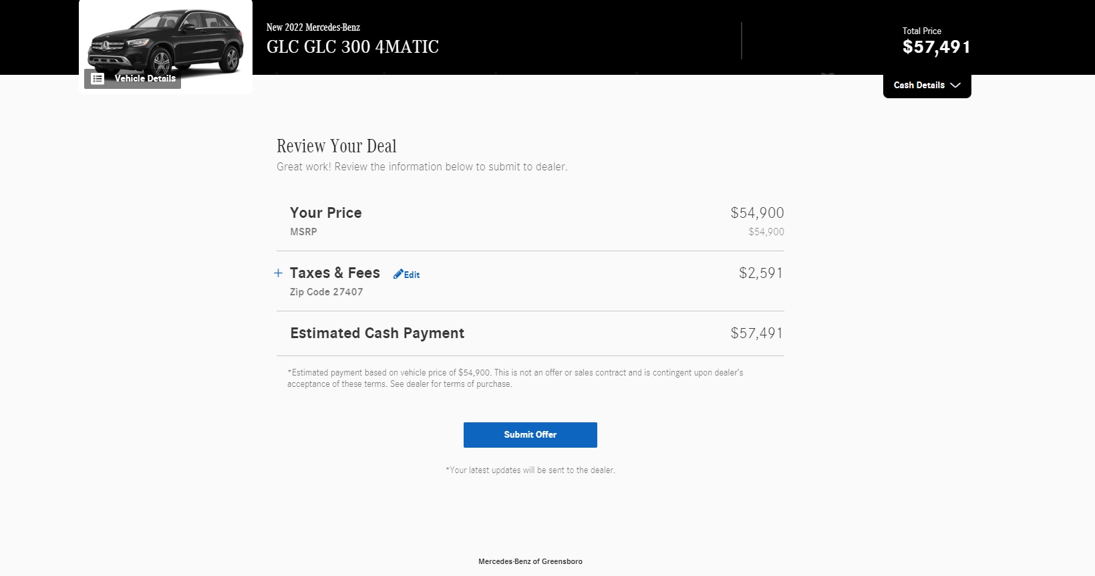Open the Cash Details dropdown label

pyautogui.click(x=919, y=85)
